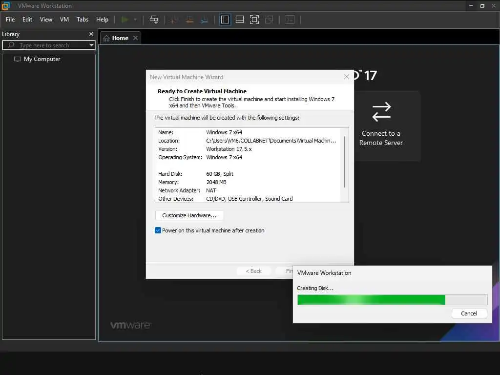
Task: Click 'CD/DVD, USB Controller, Sound Card' text
Action: (x=250, y=199)
